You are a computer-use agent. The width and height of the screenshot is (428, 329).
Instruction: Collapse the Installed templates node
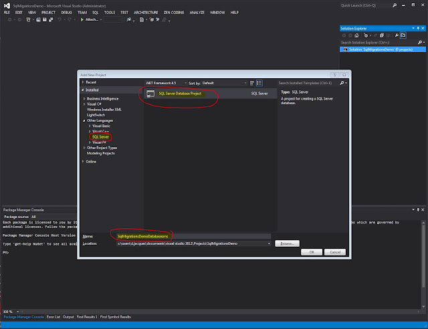(83, 90)
